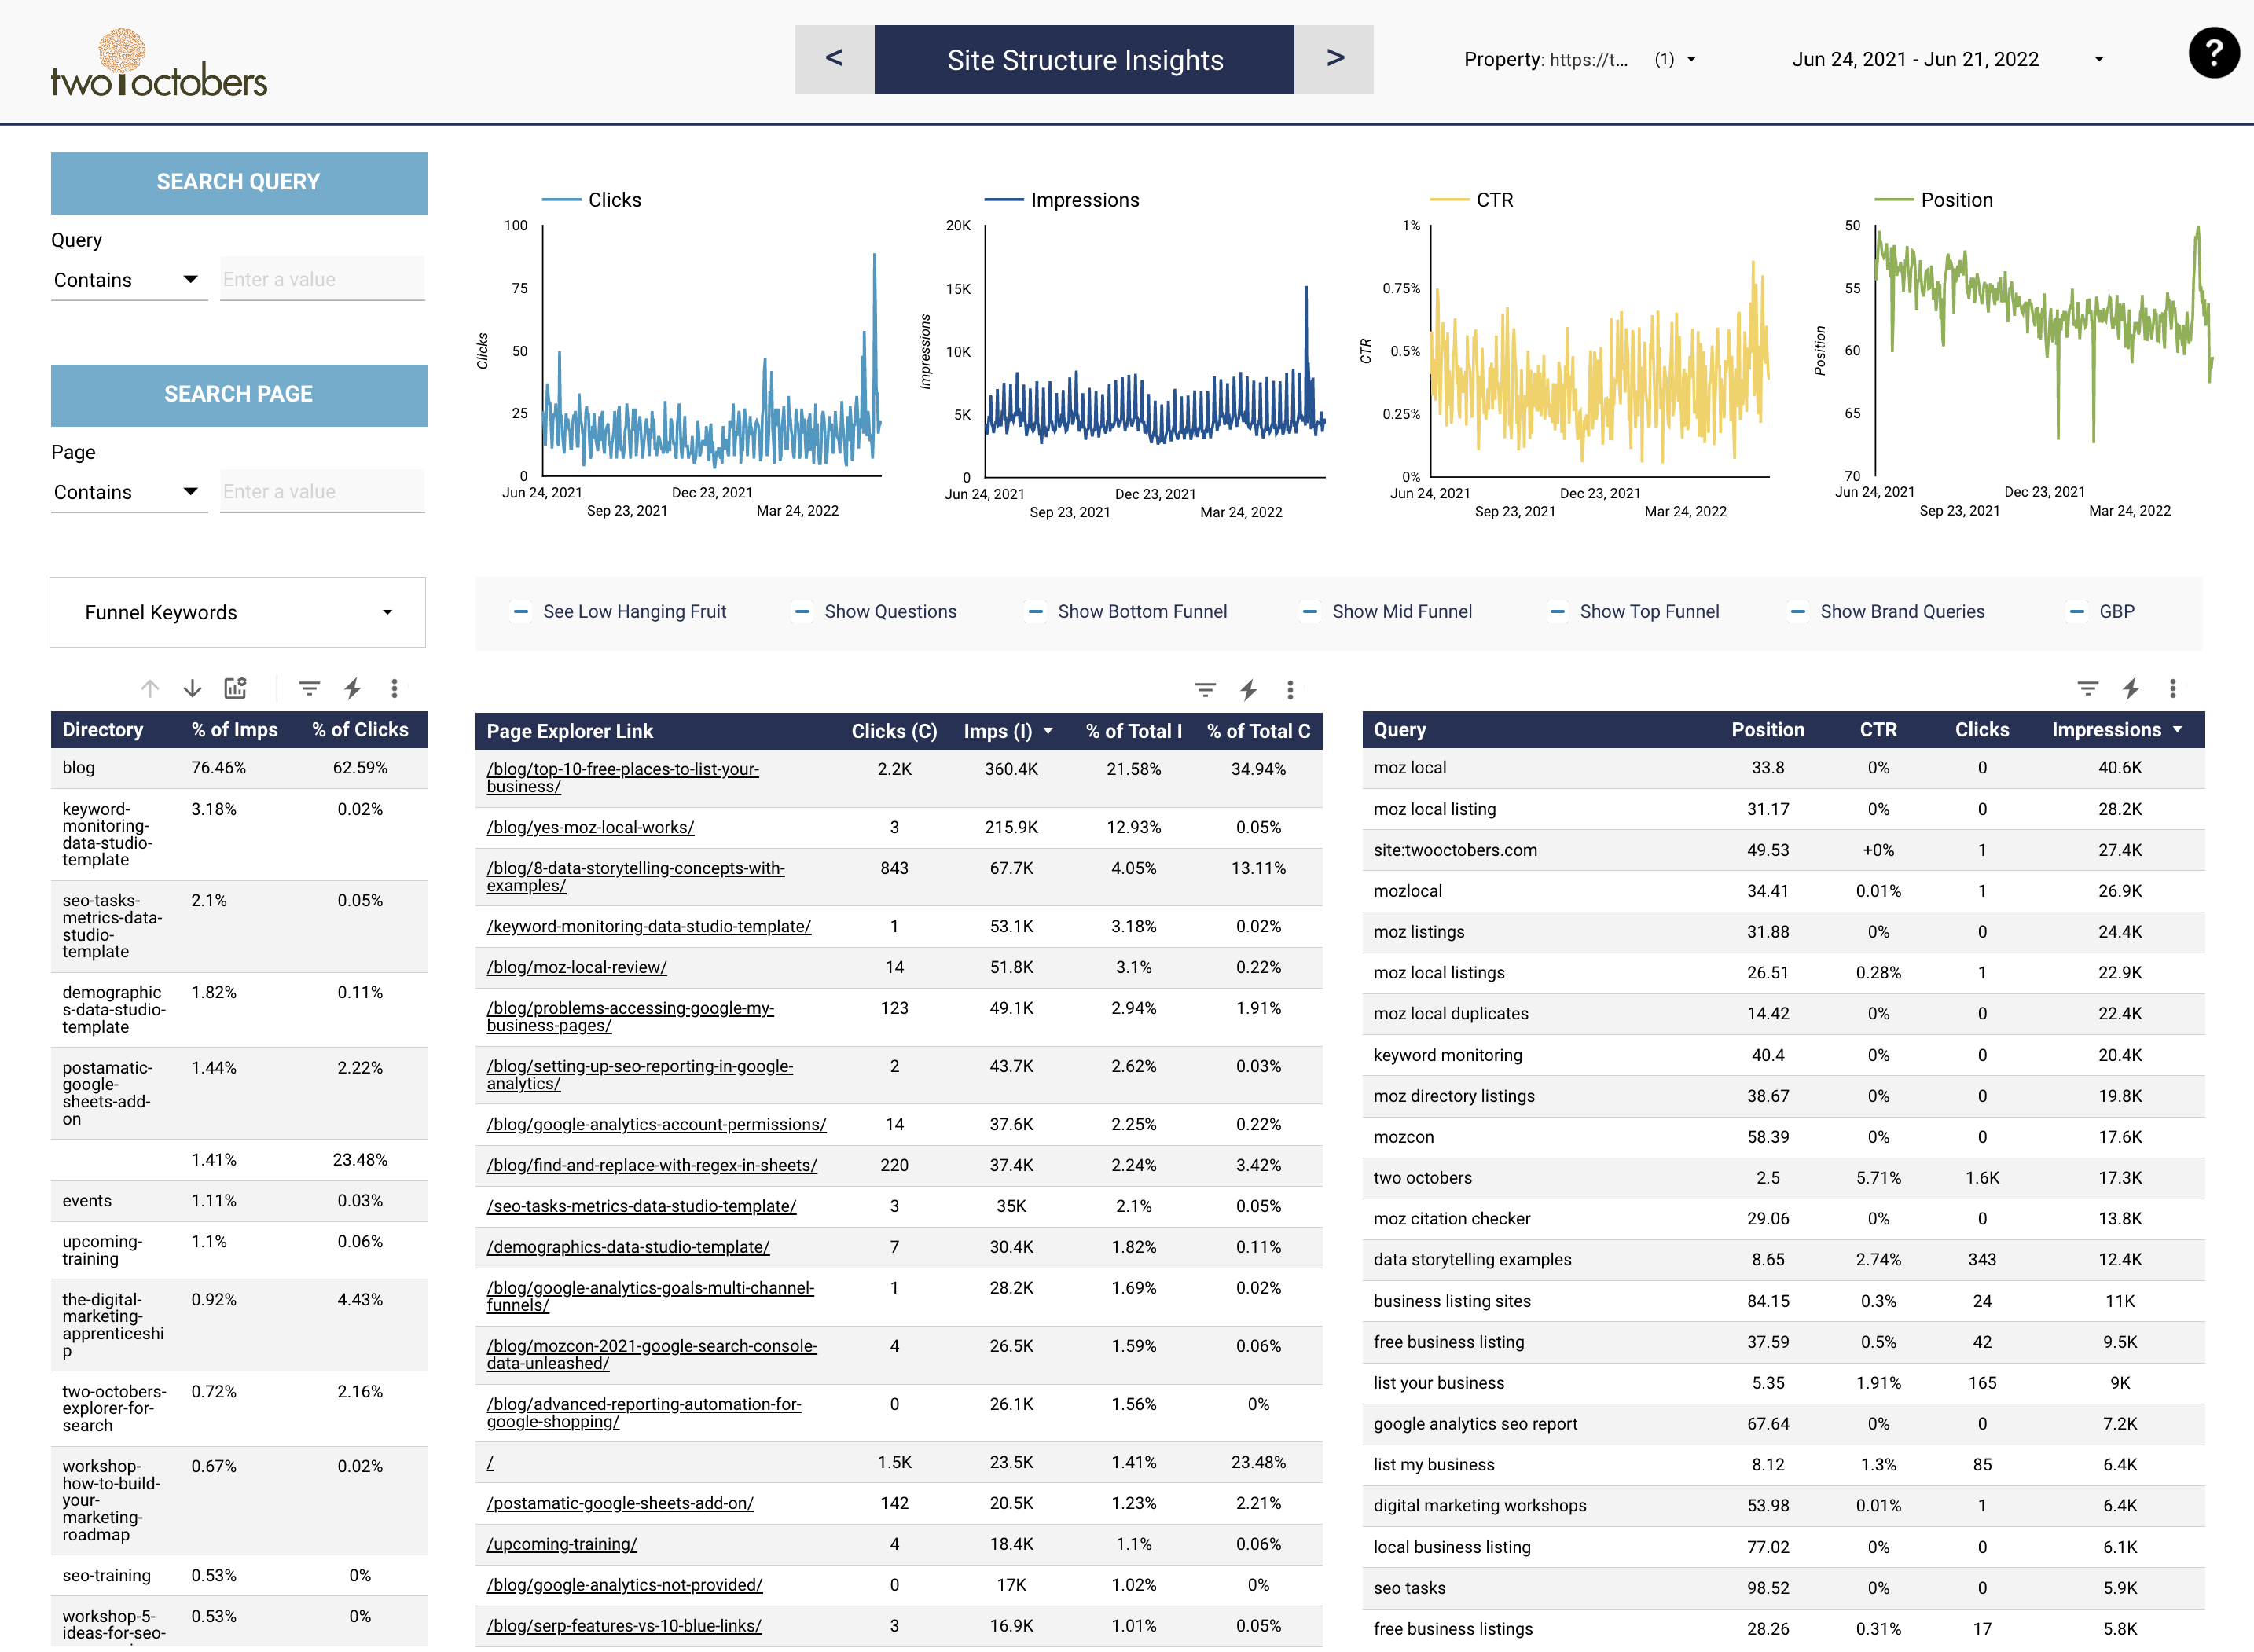Select 'blog' directory row
Screen dimensions: 2254x1652
pyautogui.click(x=239, y=768)
